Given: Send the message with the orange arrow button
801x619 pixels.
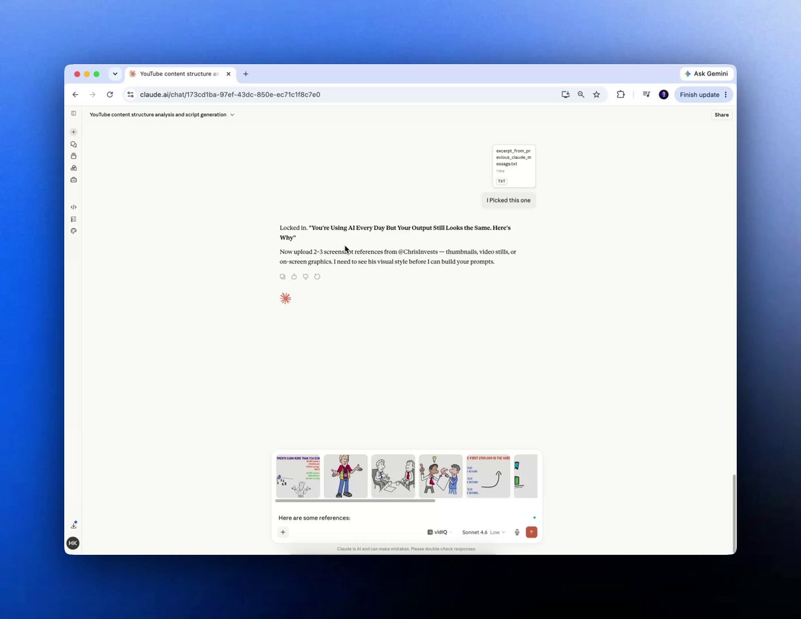Looking at the screenshot, I should point(531,532).
